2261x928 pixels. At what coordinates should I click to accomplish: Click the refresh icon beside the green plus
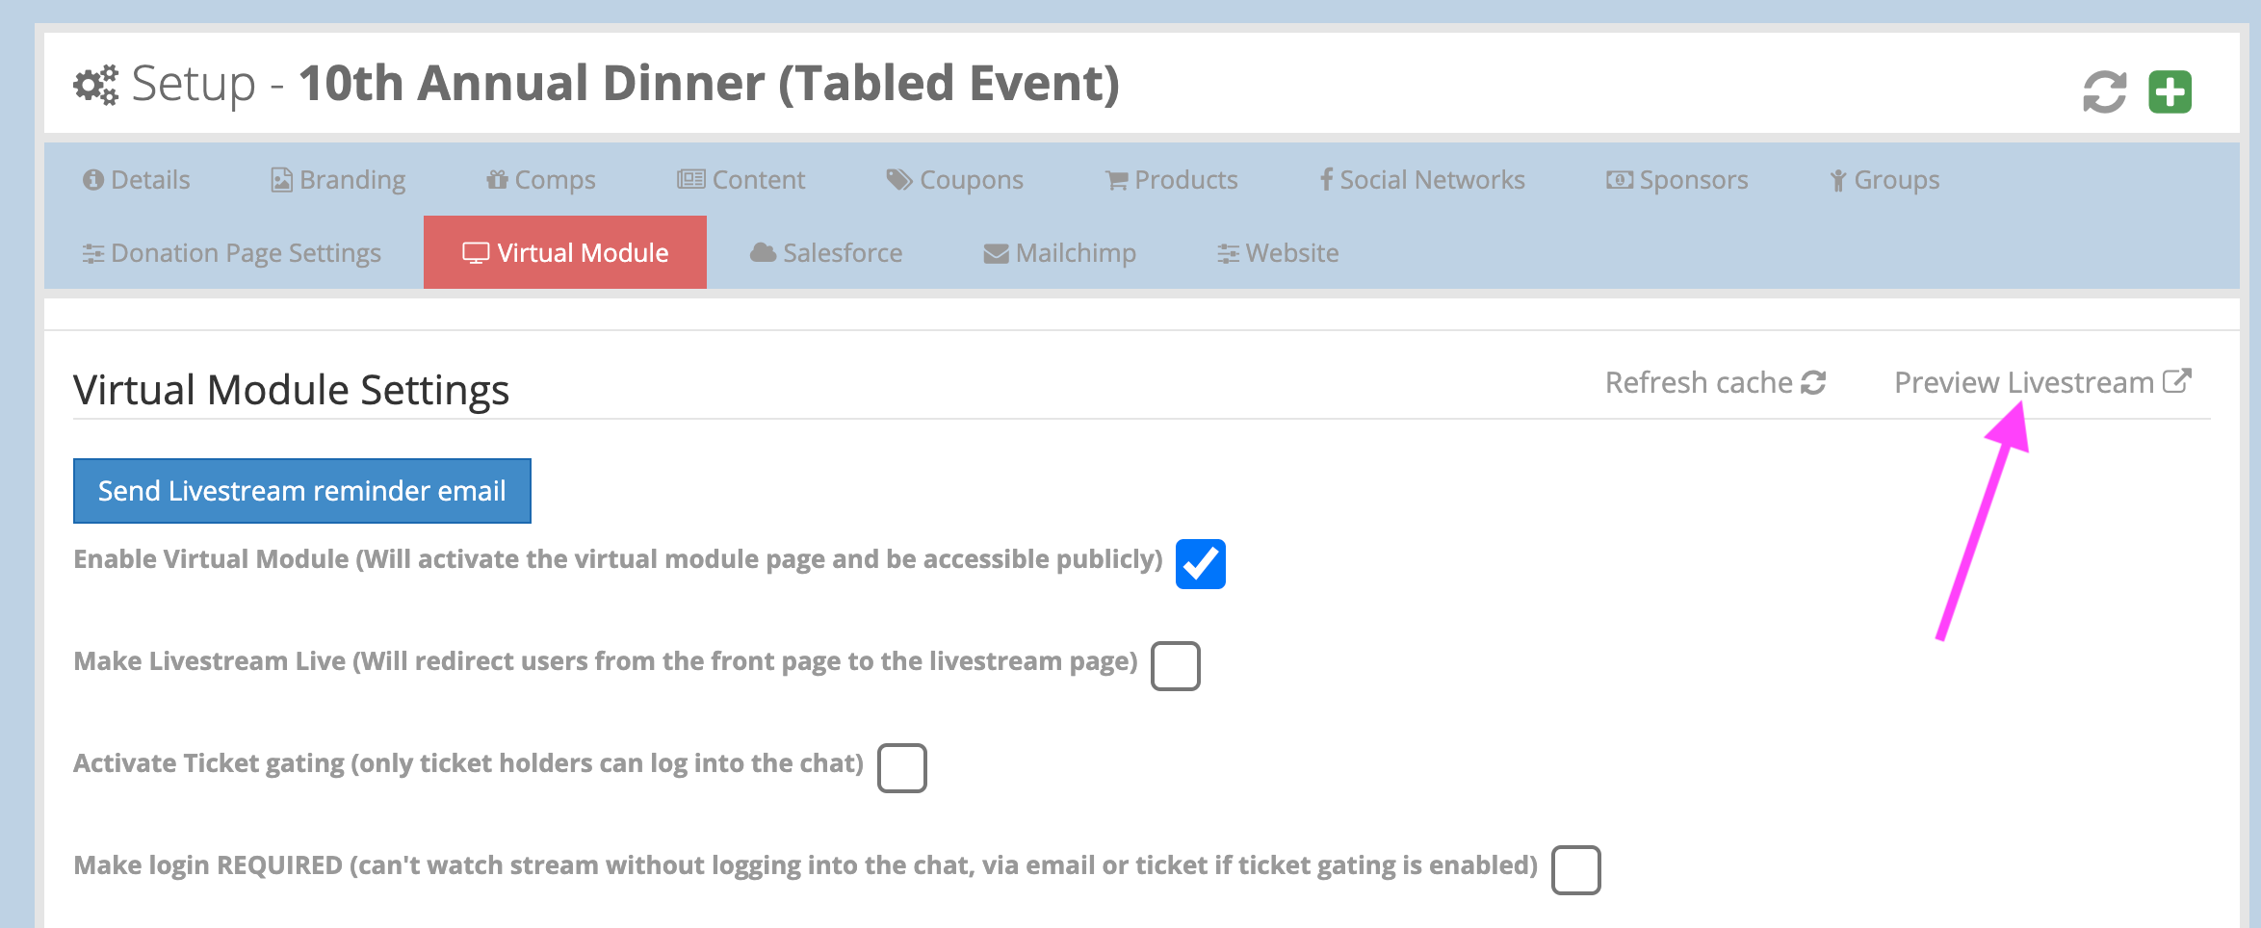click(2104, 92)
